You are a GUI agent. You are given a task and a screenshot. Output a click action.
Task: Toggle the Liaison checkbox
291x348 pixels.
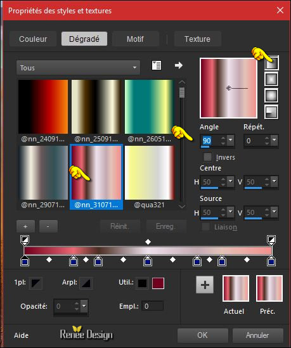[205, 227]
